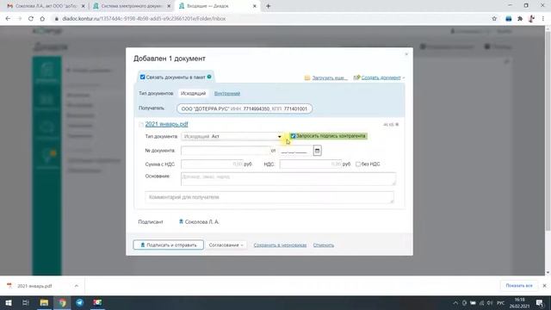Click the recipient field ООО ДОТЕРРА РУС
The width and height of the screenshot is (551, 310).
245,108
